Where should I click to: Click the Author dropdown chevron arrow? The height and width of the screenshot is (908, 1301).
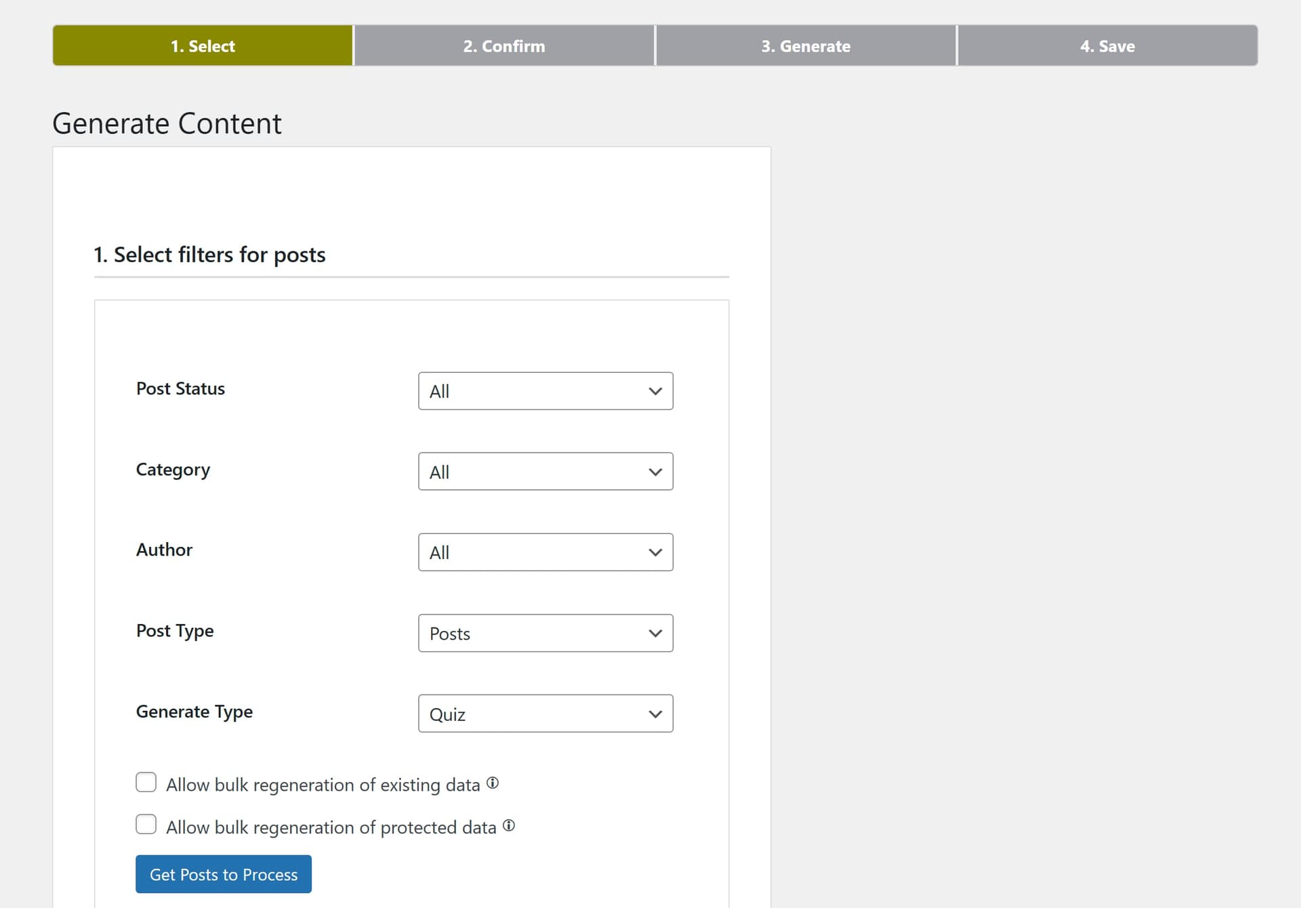click(655, 552)
